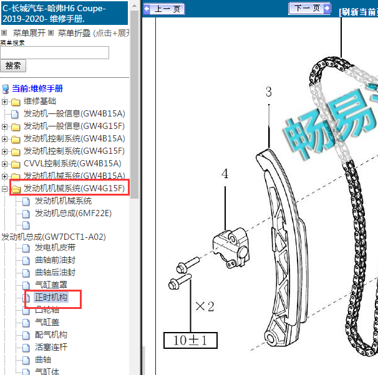The width and height of the screenshot is (378, 375).
Task: Select 发动机机械系统(GW4G15F) tree item
Action: 74,189
